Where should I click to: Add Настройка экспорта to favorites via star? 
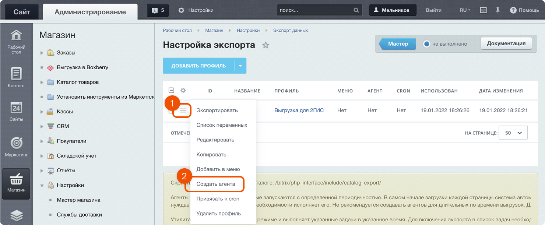pyautogui.click(x=266, y=45)
